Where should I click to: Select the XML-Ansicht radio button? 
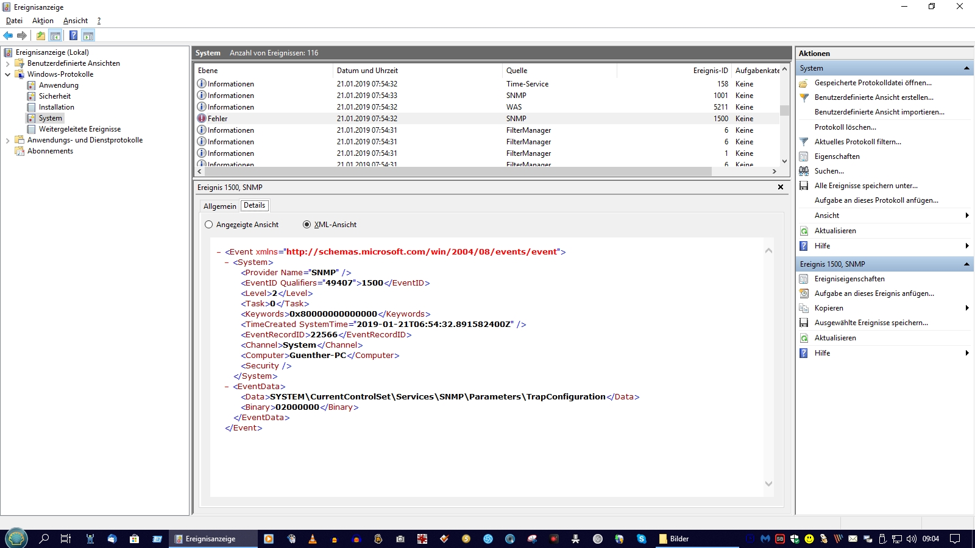(307, 225)
